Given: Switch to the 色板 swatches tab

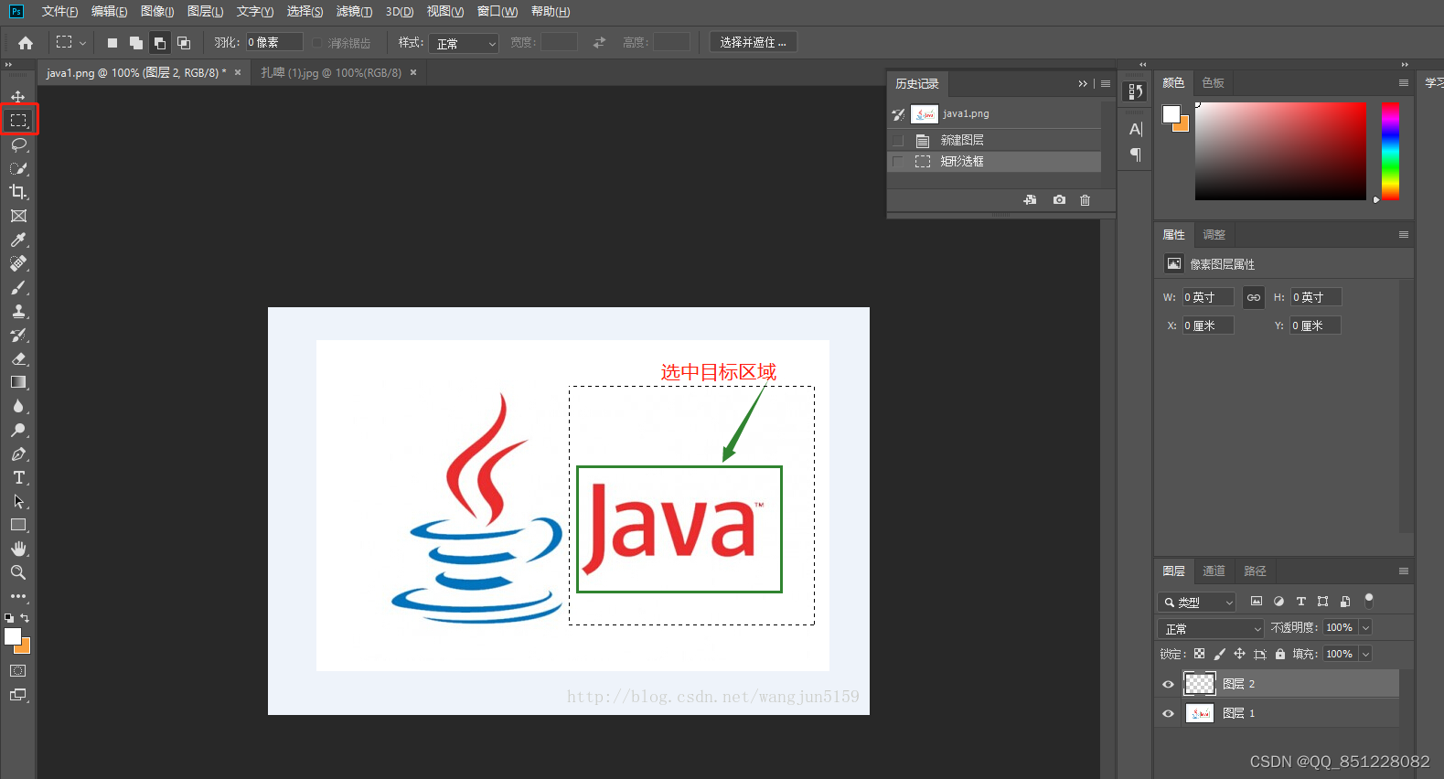Looking at the screenshot, I should [x=1213, y=82].
